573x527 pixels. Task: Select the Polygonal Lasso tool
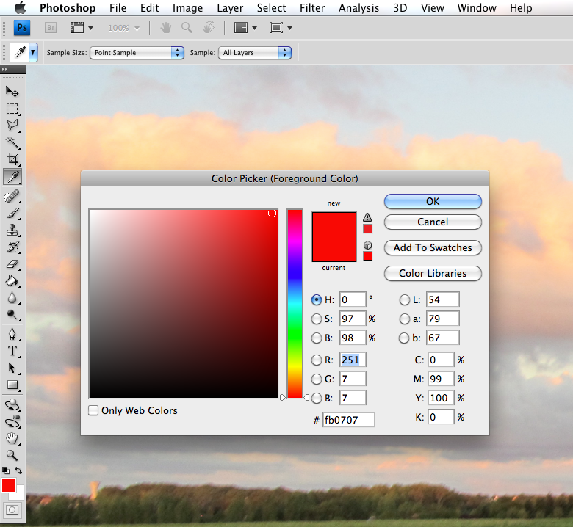[12, 126]
